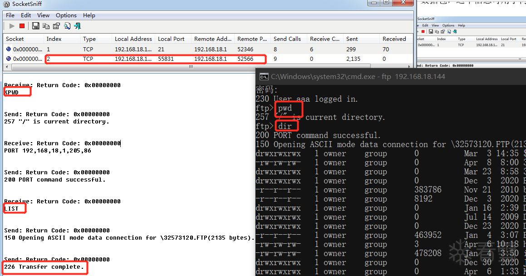The height and width of the screenshot is (276, 526).
Task: Click the PORT 192,168,18,1,205,86 line
Action: pos(48,151)
